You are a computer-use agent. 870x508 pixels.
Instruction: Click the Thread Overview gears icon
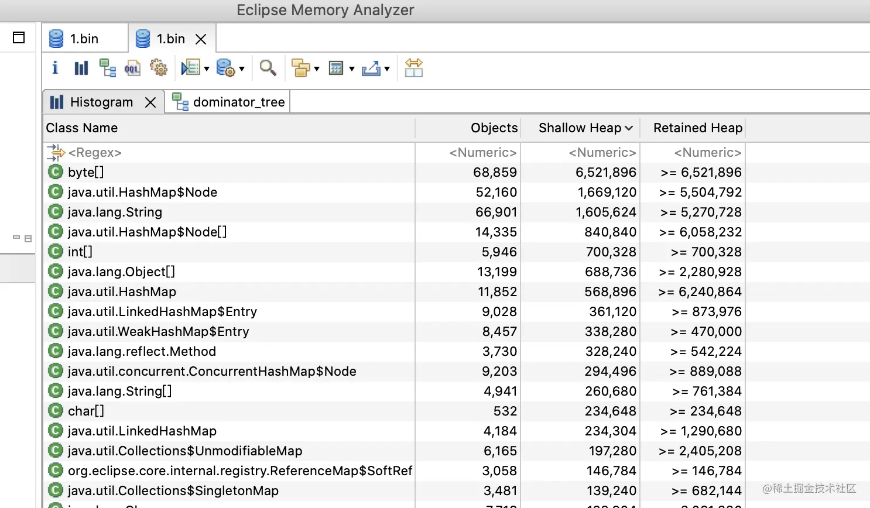click(159, 68)
